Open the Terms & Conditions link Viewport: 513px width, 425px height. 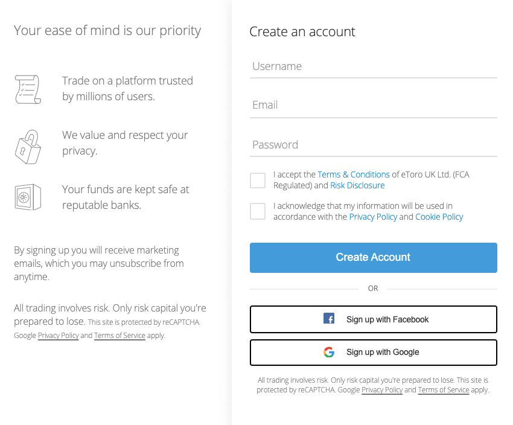click(354, 174)
